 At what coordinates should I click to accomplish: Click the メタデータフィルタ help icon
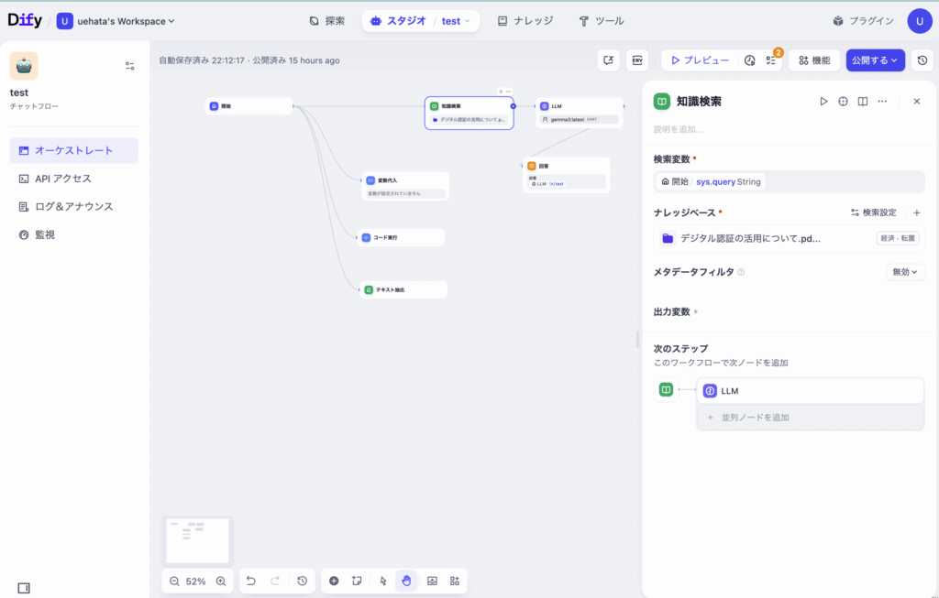(741, 272)
